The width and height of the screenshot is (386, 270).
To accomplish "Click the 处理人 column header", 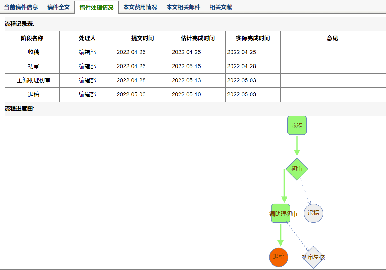I will pyautogui.click(x=87, y=38).
